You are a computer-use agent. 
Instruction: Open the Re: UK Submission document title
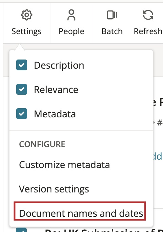[x=103, y=230]
